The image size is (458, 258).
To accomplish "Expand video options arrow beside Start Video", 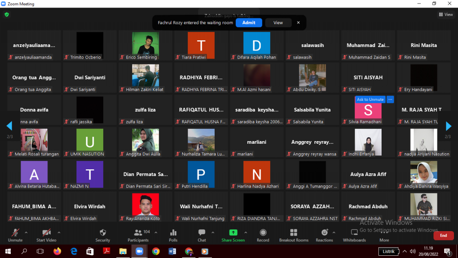I will 59,232.
